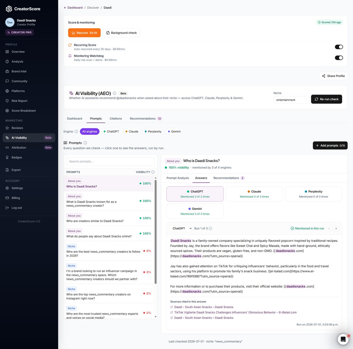Click info icon next to Prompts heading
The width and height of the screenshot is (353, 349).
(85, 143)
